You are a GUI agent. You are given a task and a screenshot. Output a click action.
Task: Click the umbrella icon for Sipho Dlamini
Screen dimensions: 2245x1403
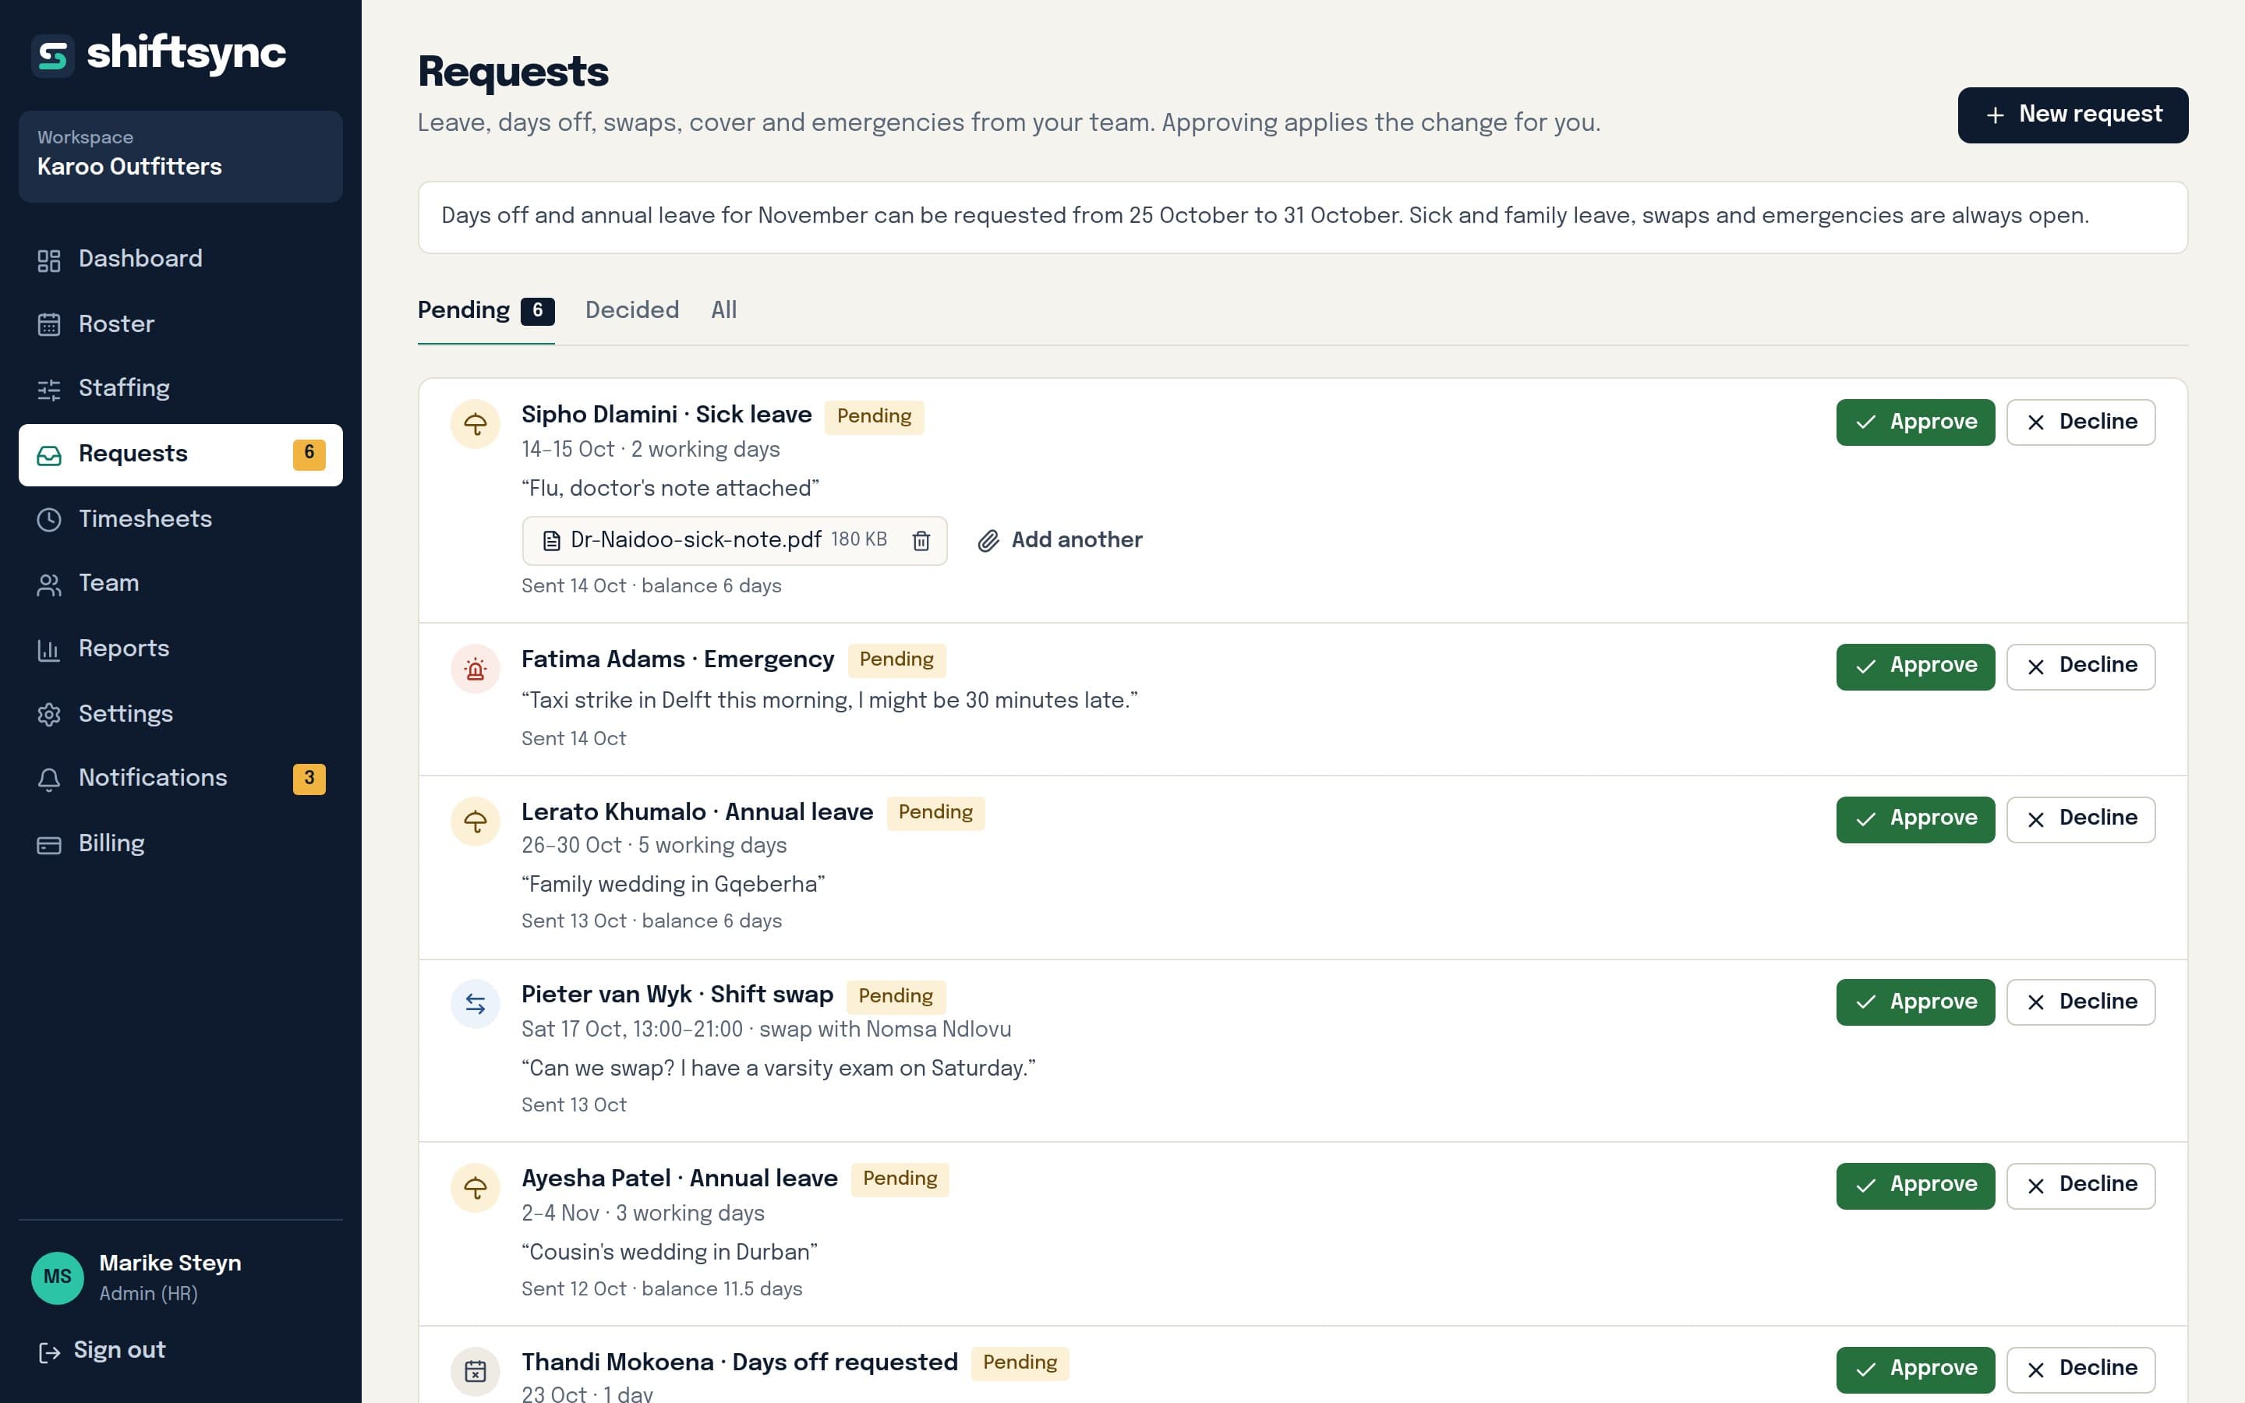[x=475, y=424]
